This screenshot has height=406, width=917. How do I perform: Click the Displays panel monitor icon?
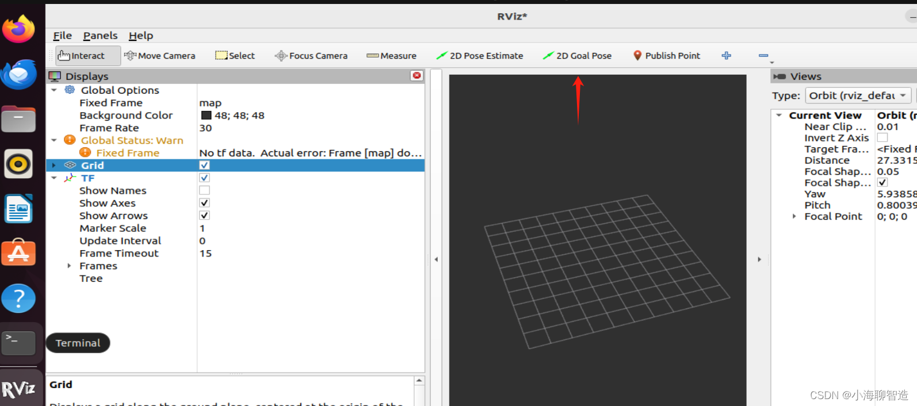tap(55, 76)
